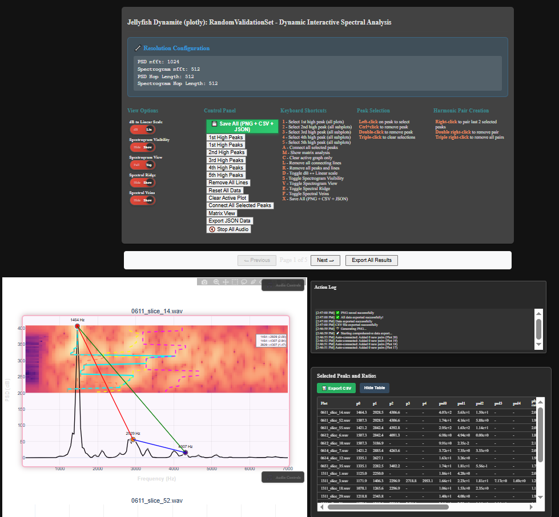Choose the box select plot tool

[235, 282]
